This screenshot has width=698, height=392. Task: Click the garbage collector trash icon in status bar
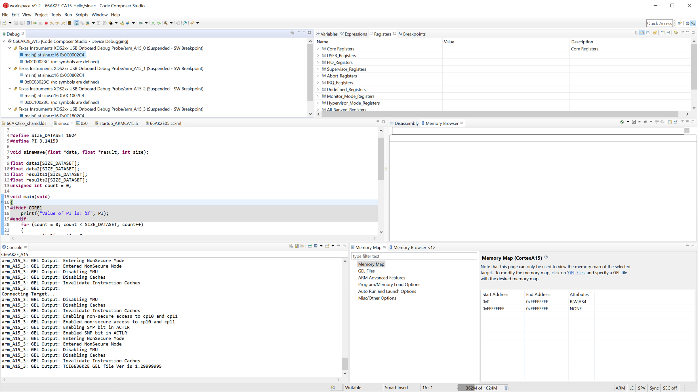tap(506, 388)
